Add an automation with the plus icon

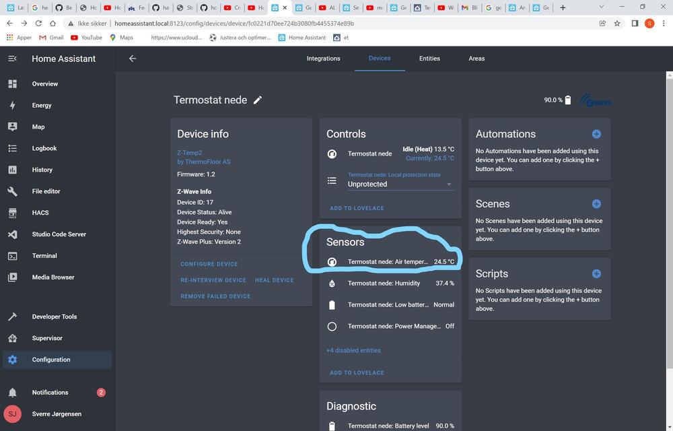pyautogui.click(x=596, y=134)
